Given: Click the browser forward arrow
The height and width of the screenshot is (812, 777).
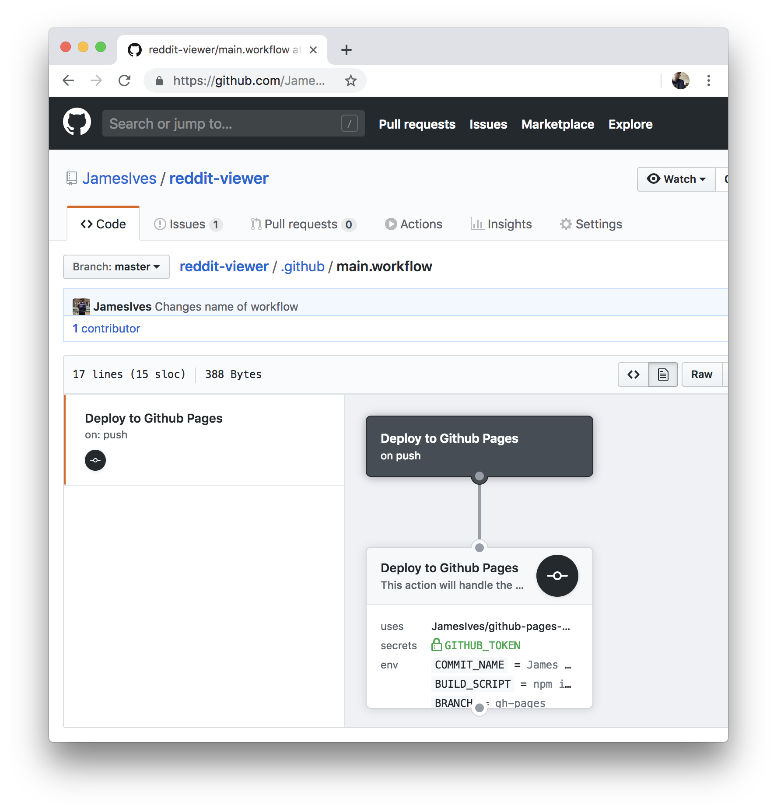Looking at the screenshot, I should coord(96,80).
